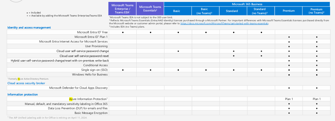The height and width of the screenshot is (121, 335).
Task: Open the docs.microsoft.com Teams Essentials link
Action: point(224,23)
